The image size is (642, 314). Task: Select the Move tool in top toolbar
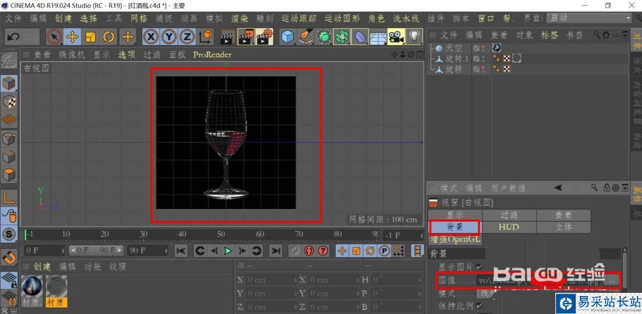[x=73, y=37]
